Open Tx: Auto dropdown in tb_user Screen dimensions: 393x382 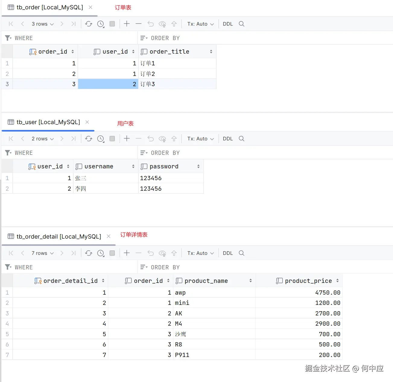pyautogui.click(x=201, y=139)
